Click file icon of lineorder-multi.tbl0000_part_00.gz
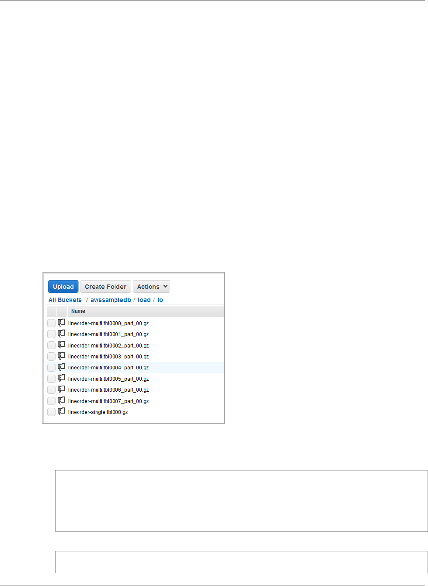The width and height of the screenshot is (428, 586). tap(62, 323)
